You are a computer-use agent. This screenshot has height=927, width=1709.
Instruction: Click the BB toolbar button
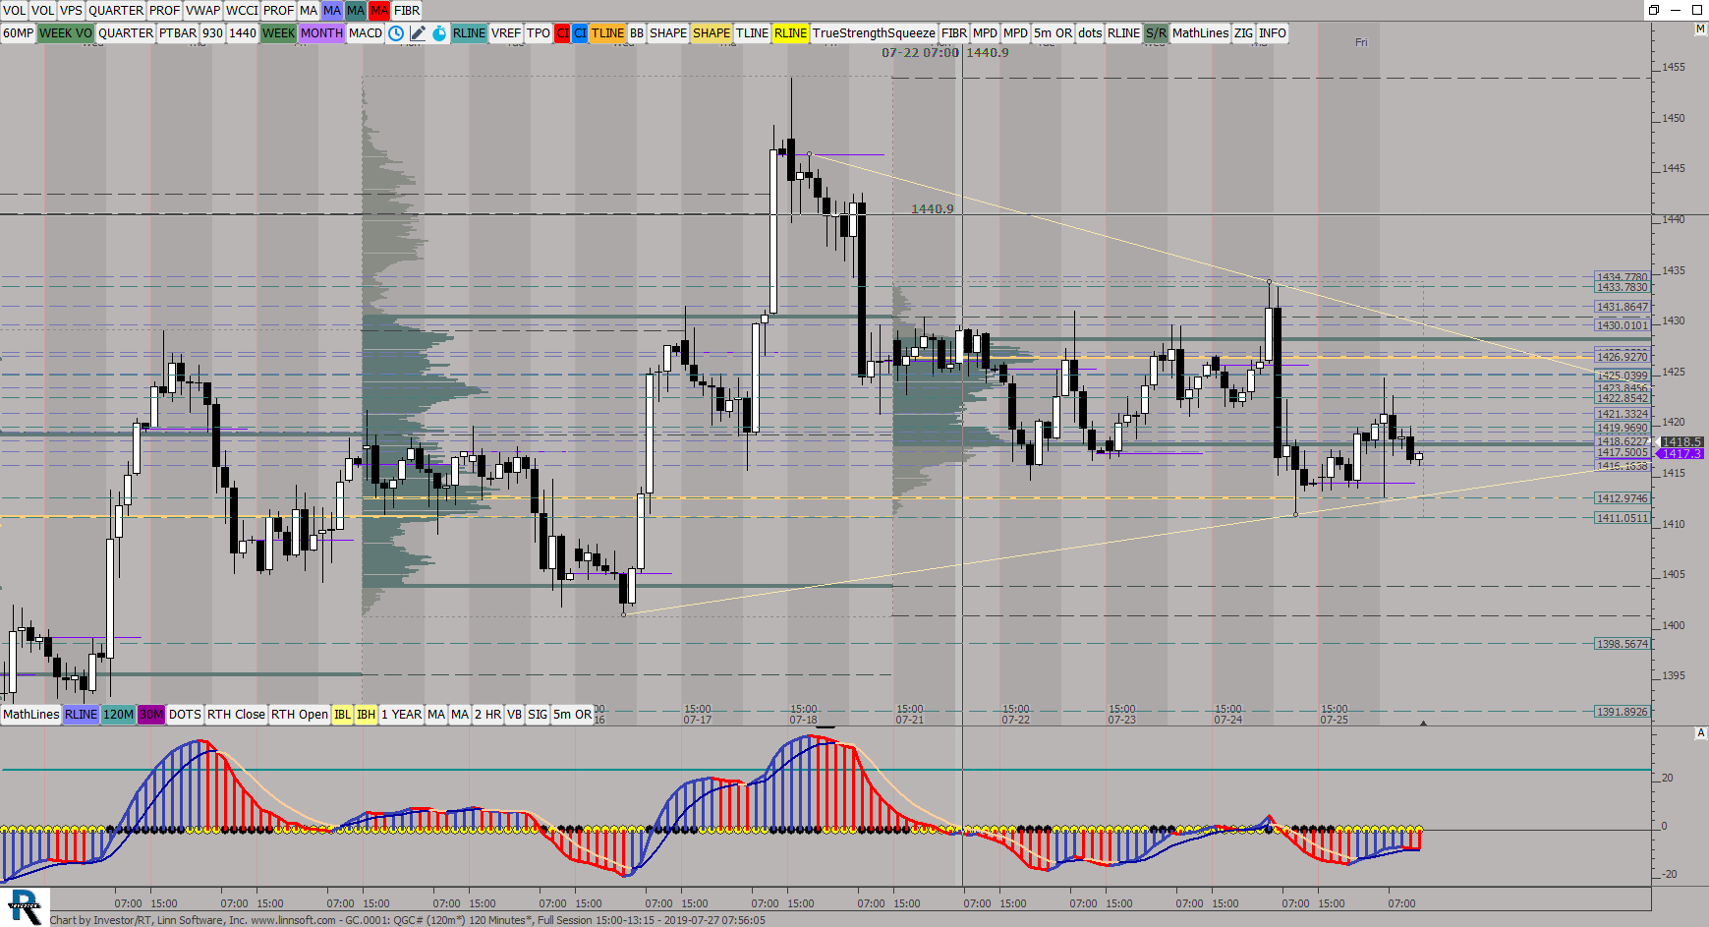pos(637,33)
